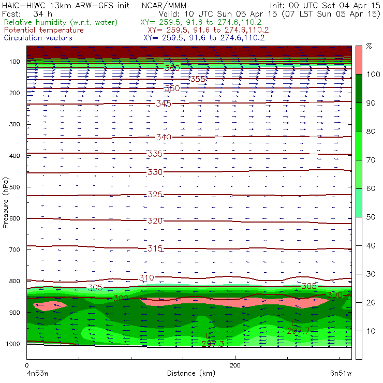This screenshot has height=383, width=383.
Task: Click the 1000 pressure axis label
Action: pyautogui.click(x=13, y=344)
